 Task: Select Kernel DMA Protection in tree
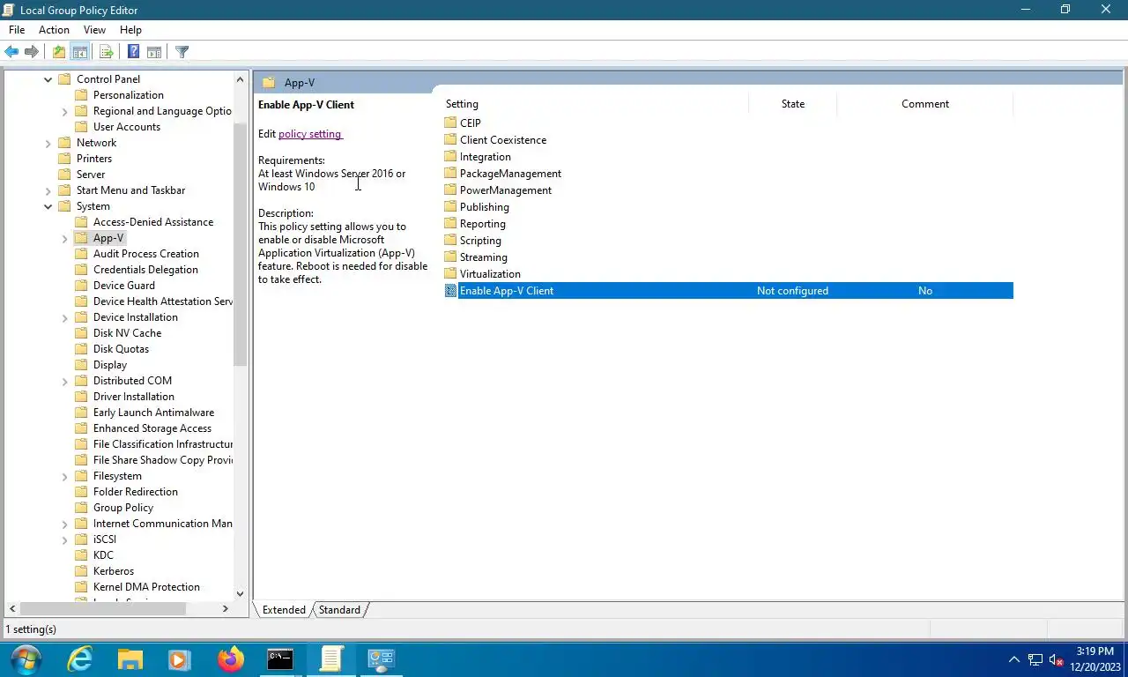coord(146,587)
